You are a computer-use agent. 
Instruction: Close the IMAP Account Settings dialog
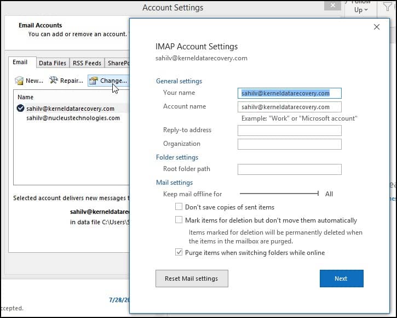(x=376, y=27)
